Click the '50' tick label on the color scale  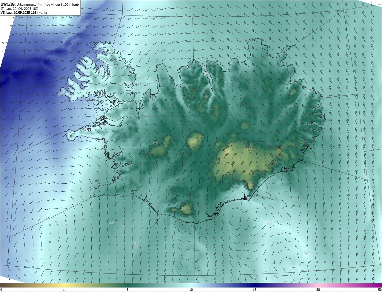pyautogui.click(x=380, y=290)
